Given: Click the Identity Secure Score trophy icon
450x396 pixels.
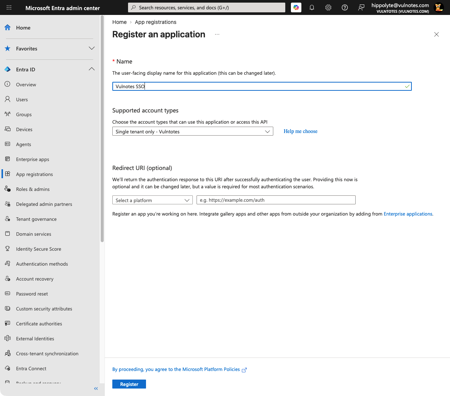Looking at the screenshot, I should point(7,248).
